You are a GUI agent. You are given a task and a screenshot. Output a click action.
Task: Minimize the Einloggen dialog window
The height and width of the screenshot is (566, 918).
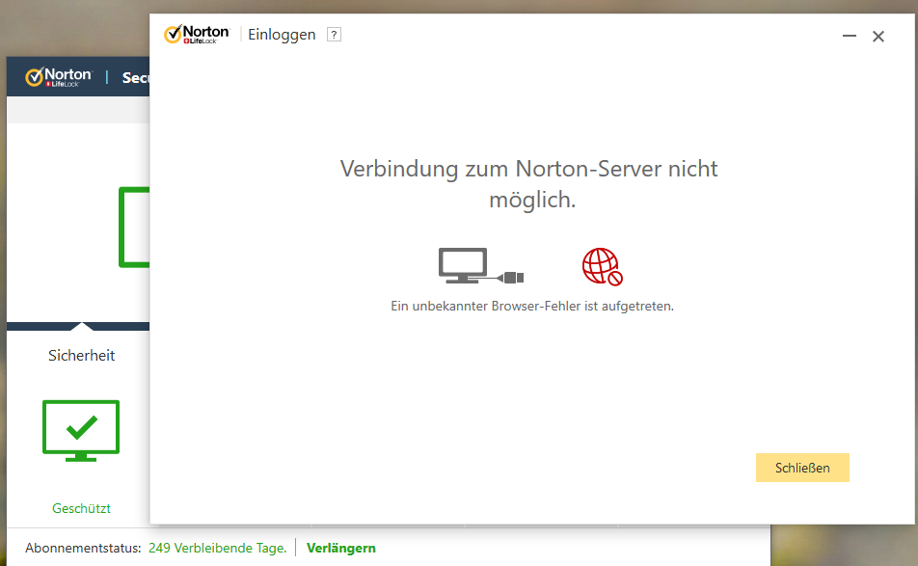point(849,37)
